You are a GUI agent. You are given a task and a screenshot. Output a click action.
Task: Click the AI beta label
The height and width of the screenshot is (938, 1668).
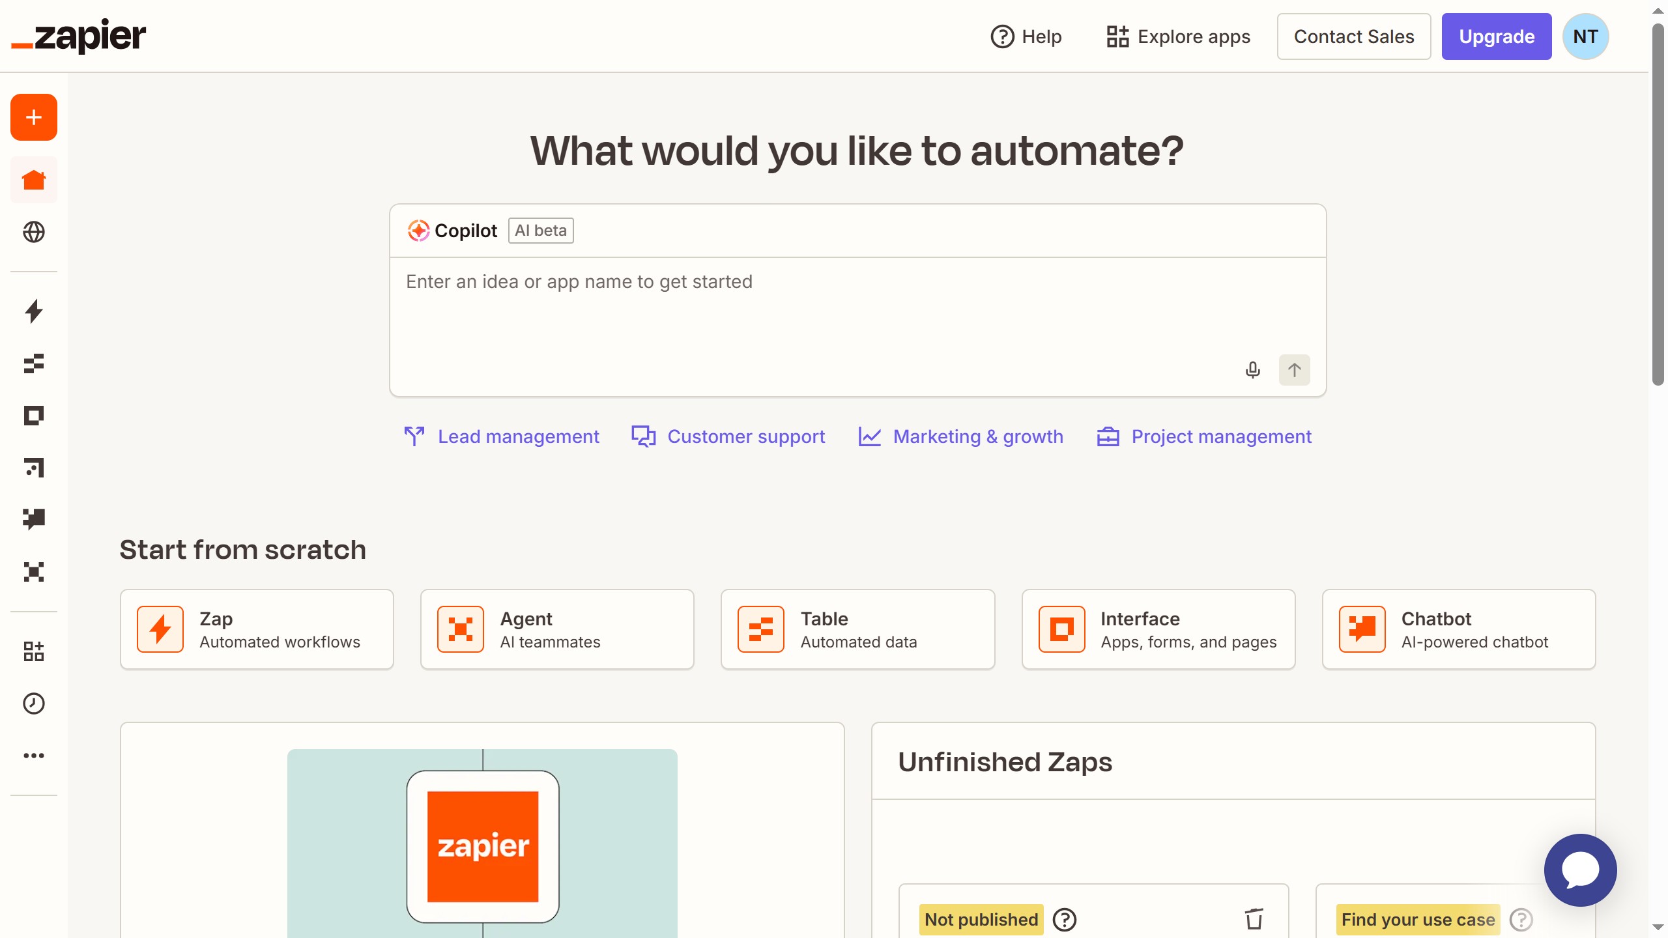pos(541,231)
